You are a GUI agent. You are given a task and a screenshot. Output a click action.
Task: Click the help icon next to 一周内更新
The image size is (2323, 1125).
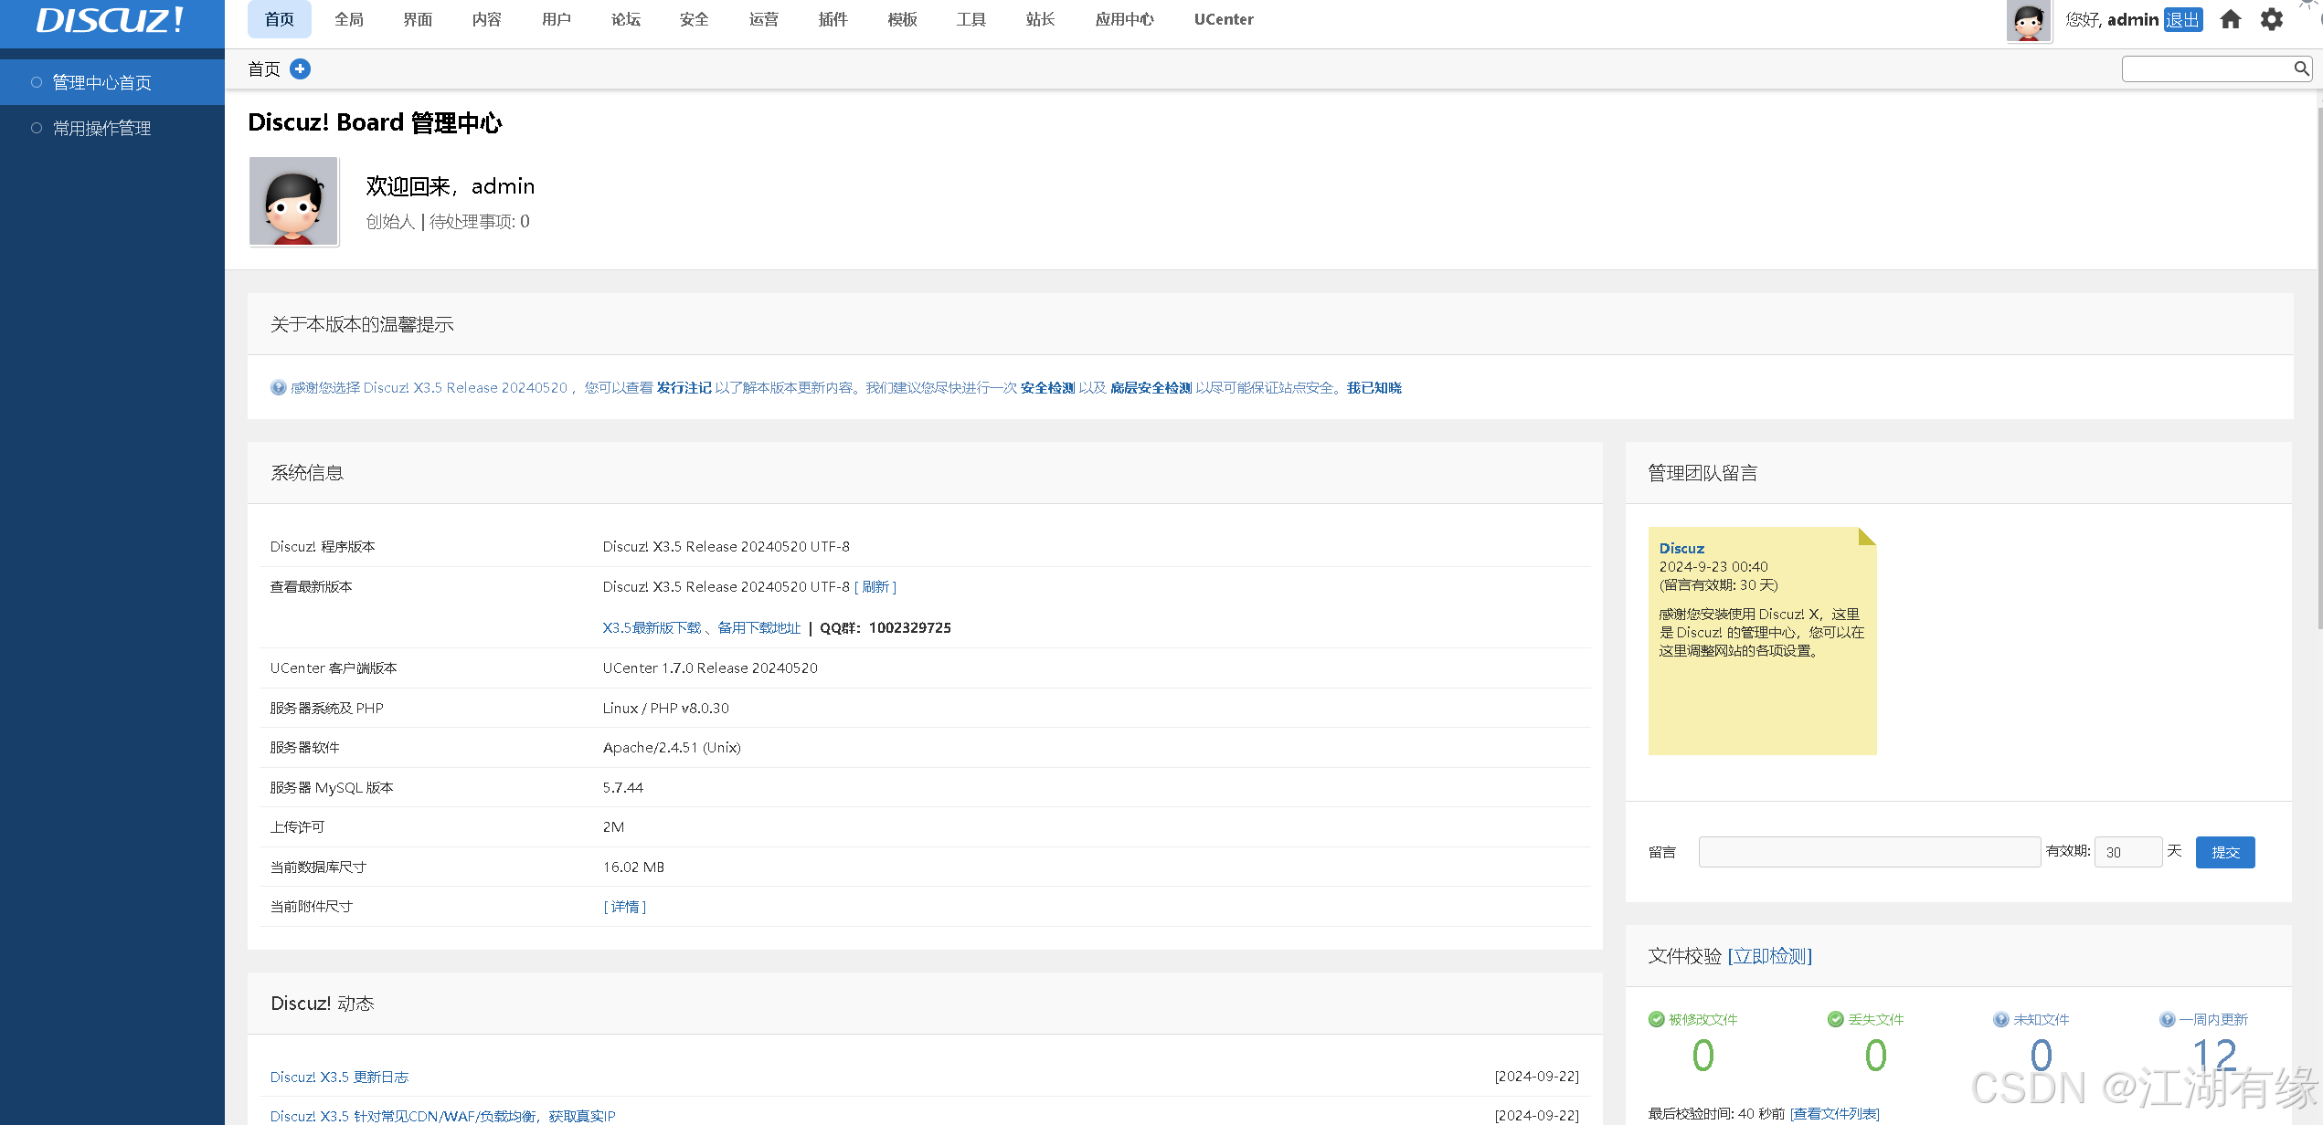tap(2167, 1019)
